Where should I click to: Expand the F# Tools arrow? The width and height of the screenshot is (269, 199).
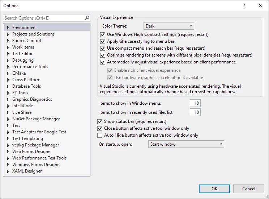[8, 93]
